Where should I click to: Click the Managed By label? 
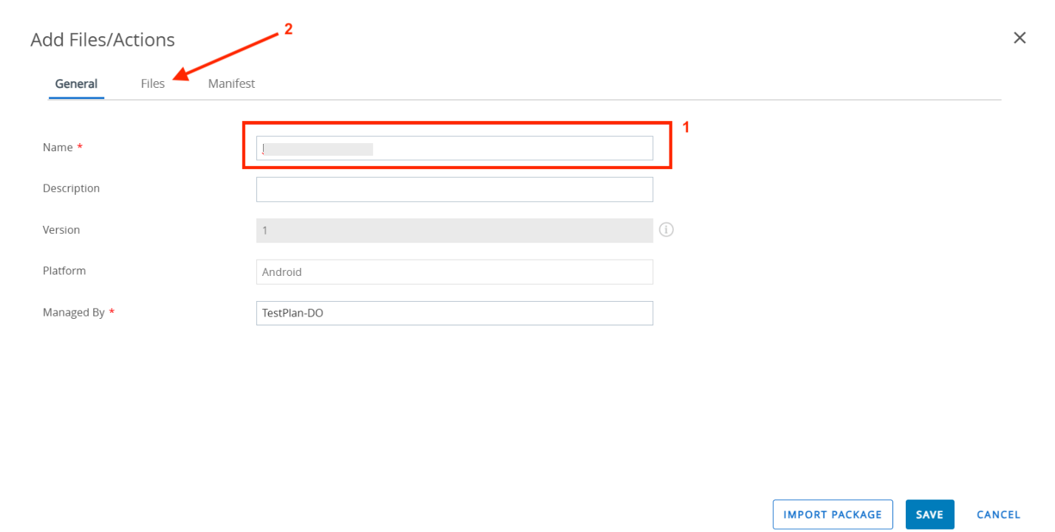click(74, 312)
